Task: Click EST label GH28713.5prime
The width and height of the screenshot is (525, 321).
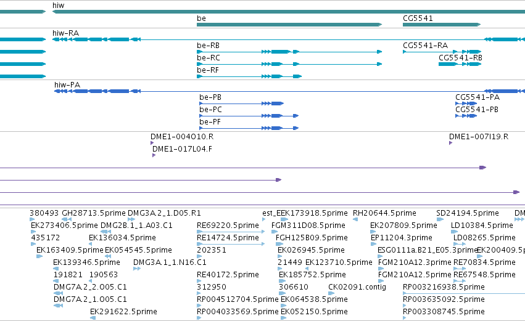Action: [94, 213]
